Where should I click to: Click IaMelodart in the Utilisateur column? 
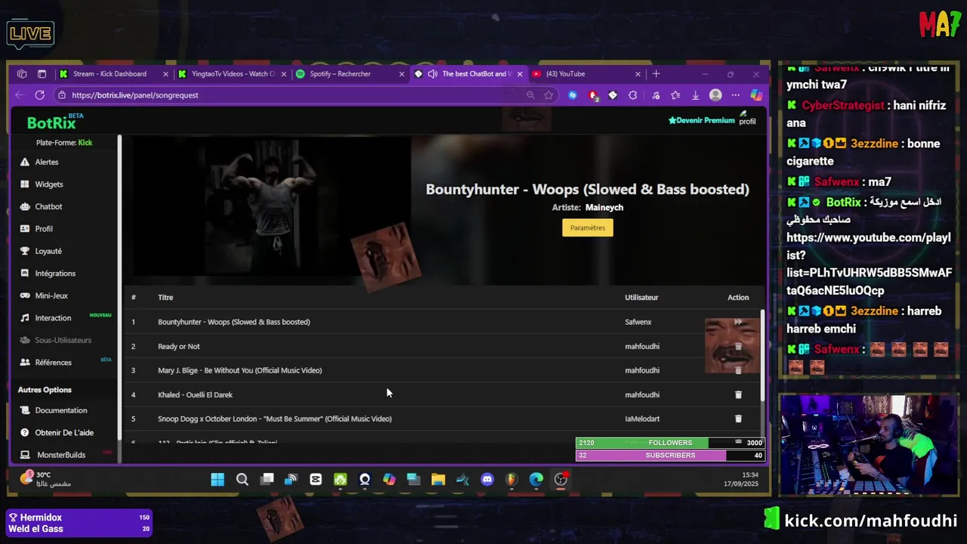click(x=642, y=419)
